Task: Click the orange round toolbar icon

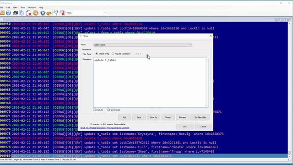Action: click(x=36, y=13)
